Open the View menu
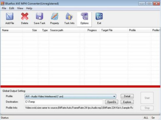Screen dimensions: 161x120 point(20,8)
